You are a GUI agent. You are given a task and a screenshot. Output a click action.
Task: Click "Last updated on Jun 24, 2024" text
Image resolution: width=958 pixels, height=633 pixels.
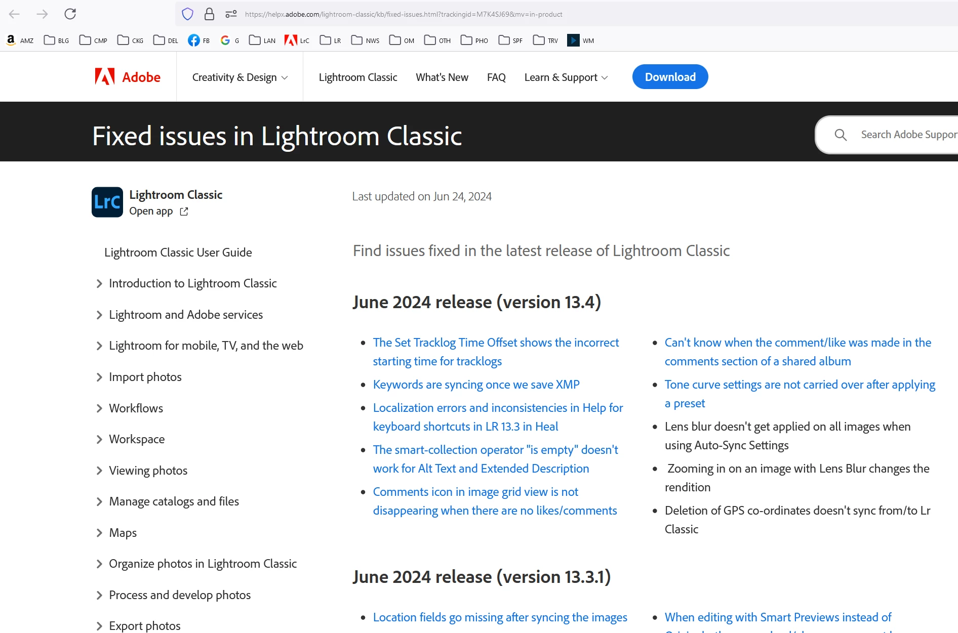[x=422, y=196]
